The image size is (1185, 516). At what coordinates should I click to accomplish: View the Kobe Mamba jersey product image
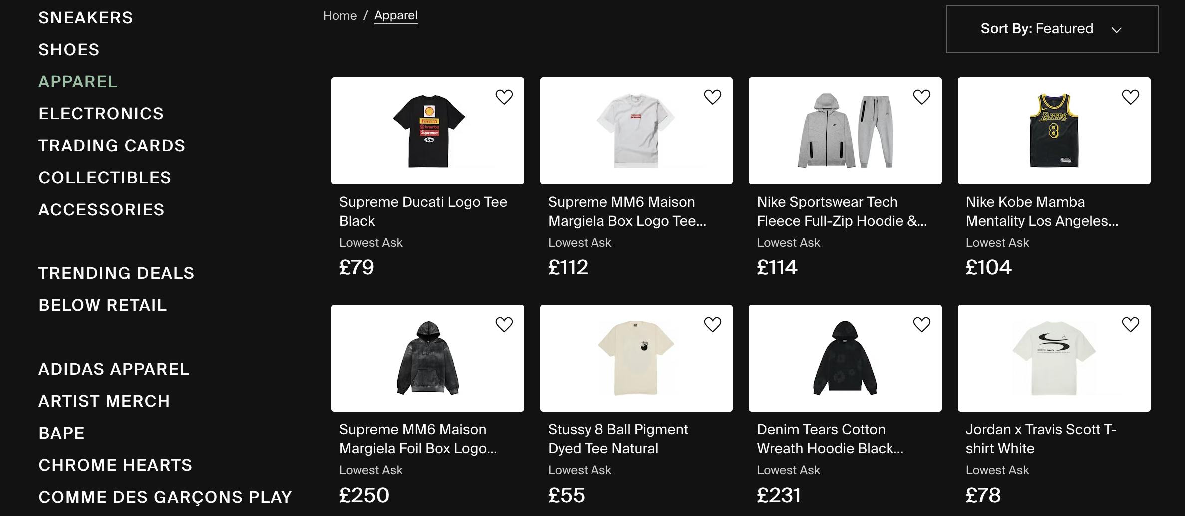coord(1053,131)
